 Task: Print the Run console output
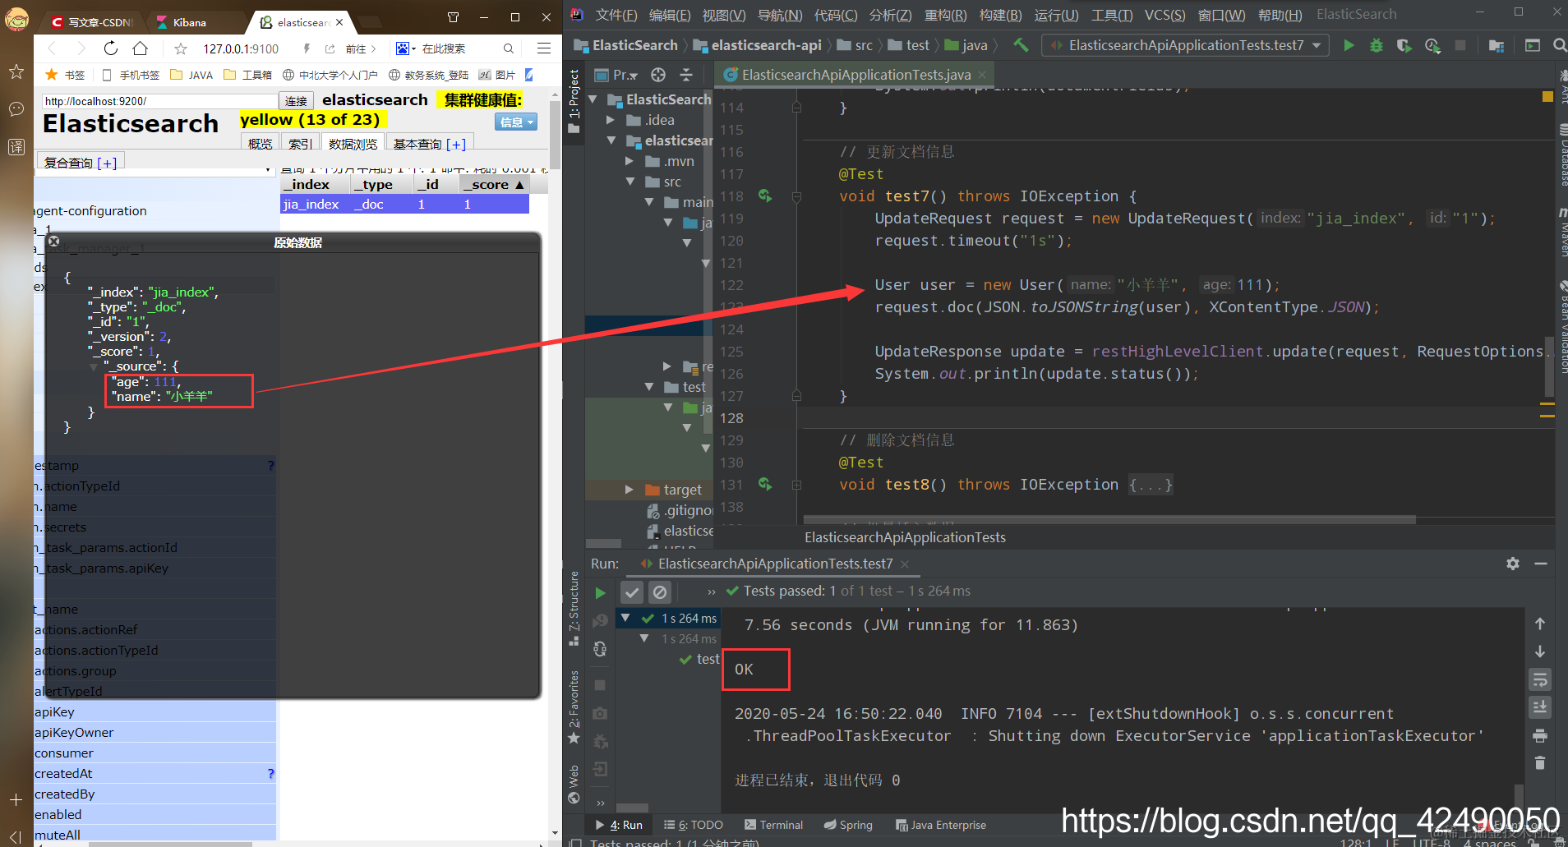click(1540, 735)
